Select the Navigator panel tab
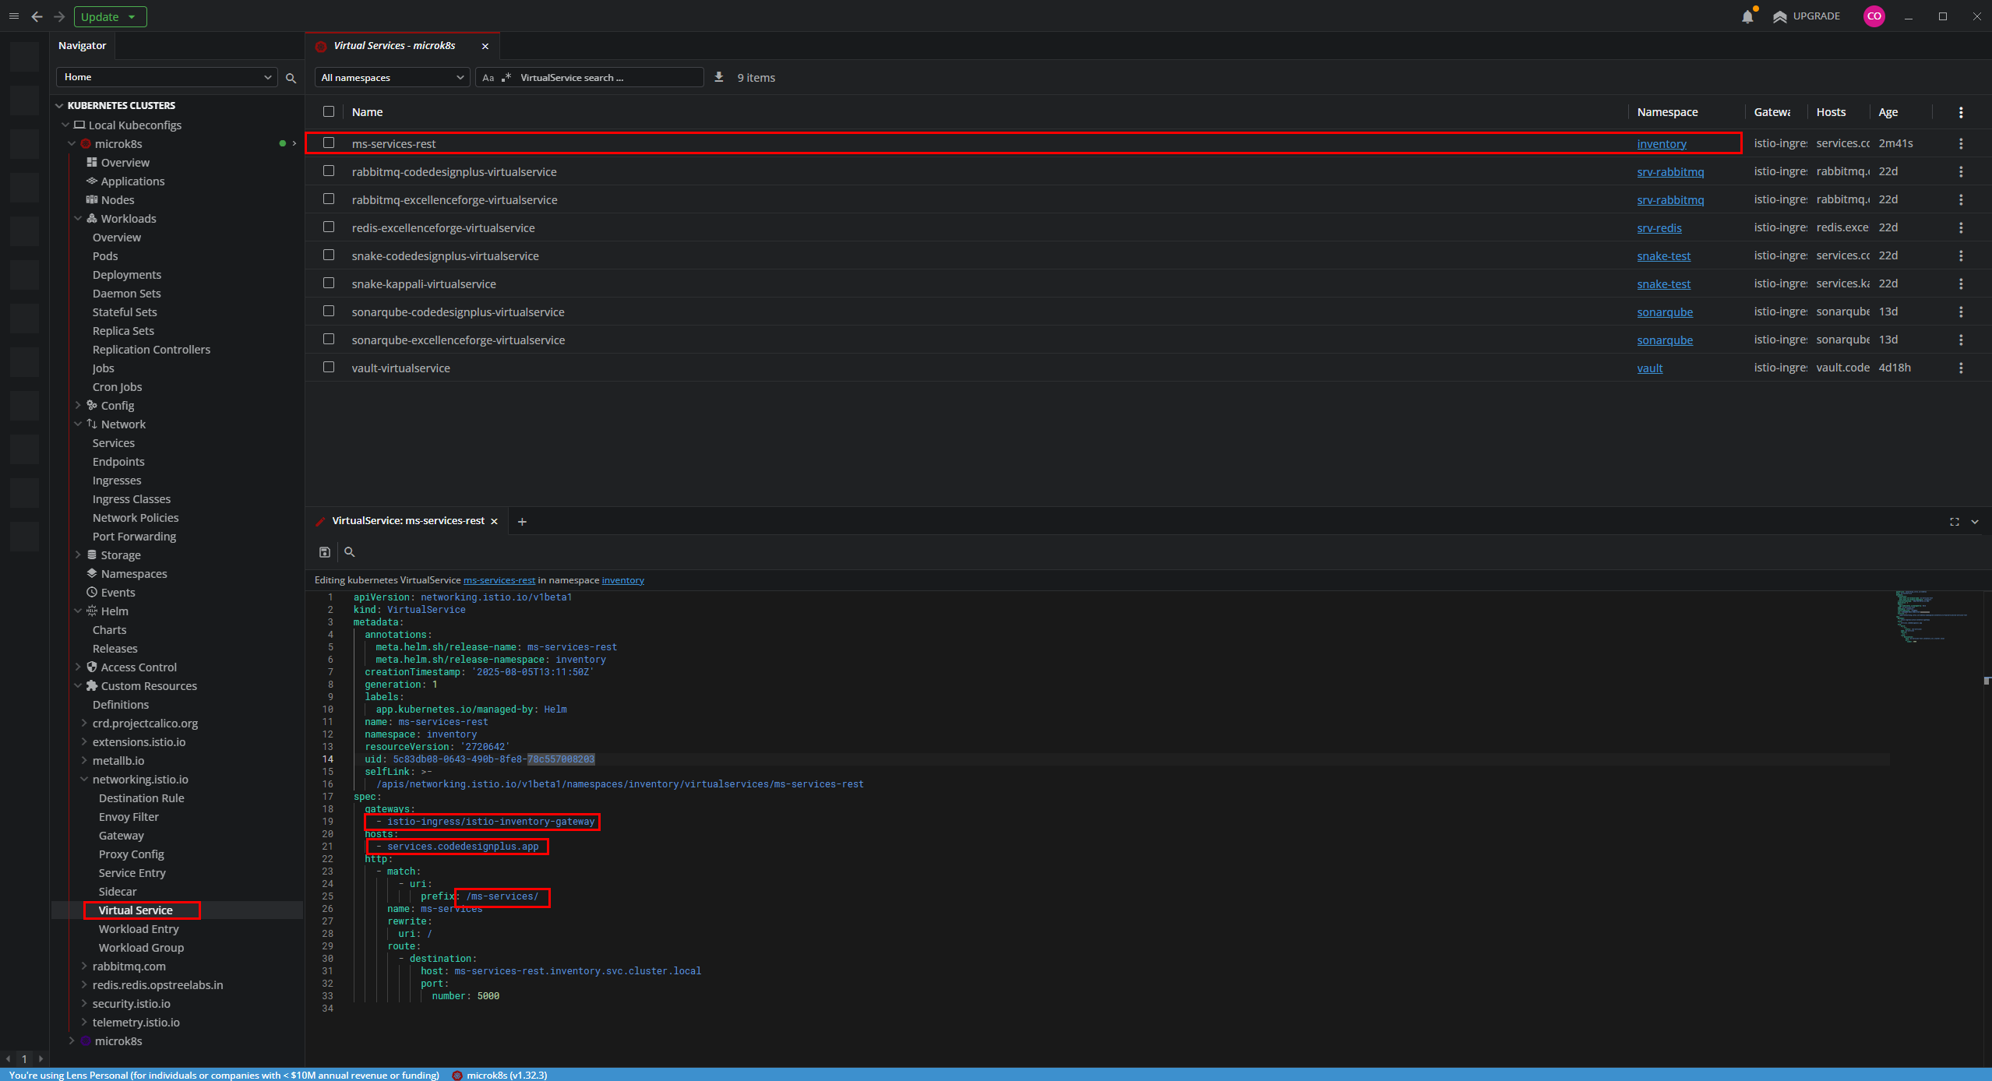 click(83, 46)
